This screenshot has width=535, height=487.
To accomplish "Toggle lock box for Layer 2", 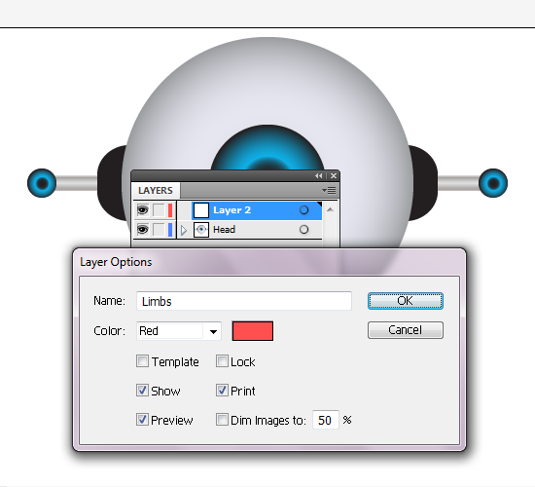I will 159,209.
